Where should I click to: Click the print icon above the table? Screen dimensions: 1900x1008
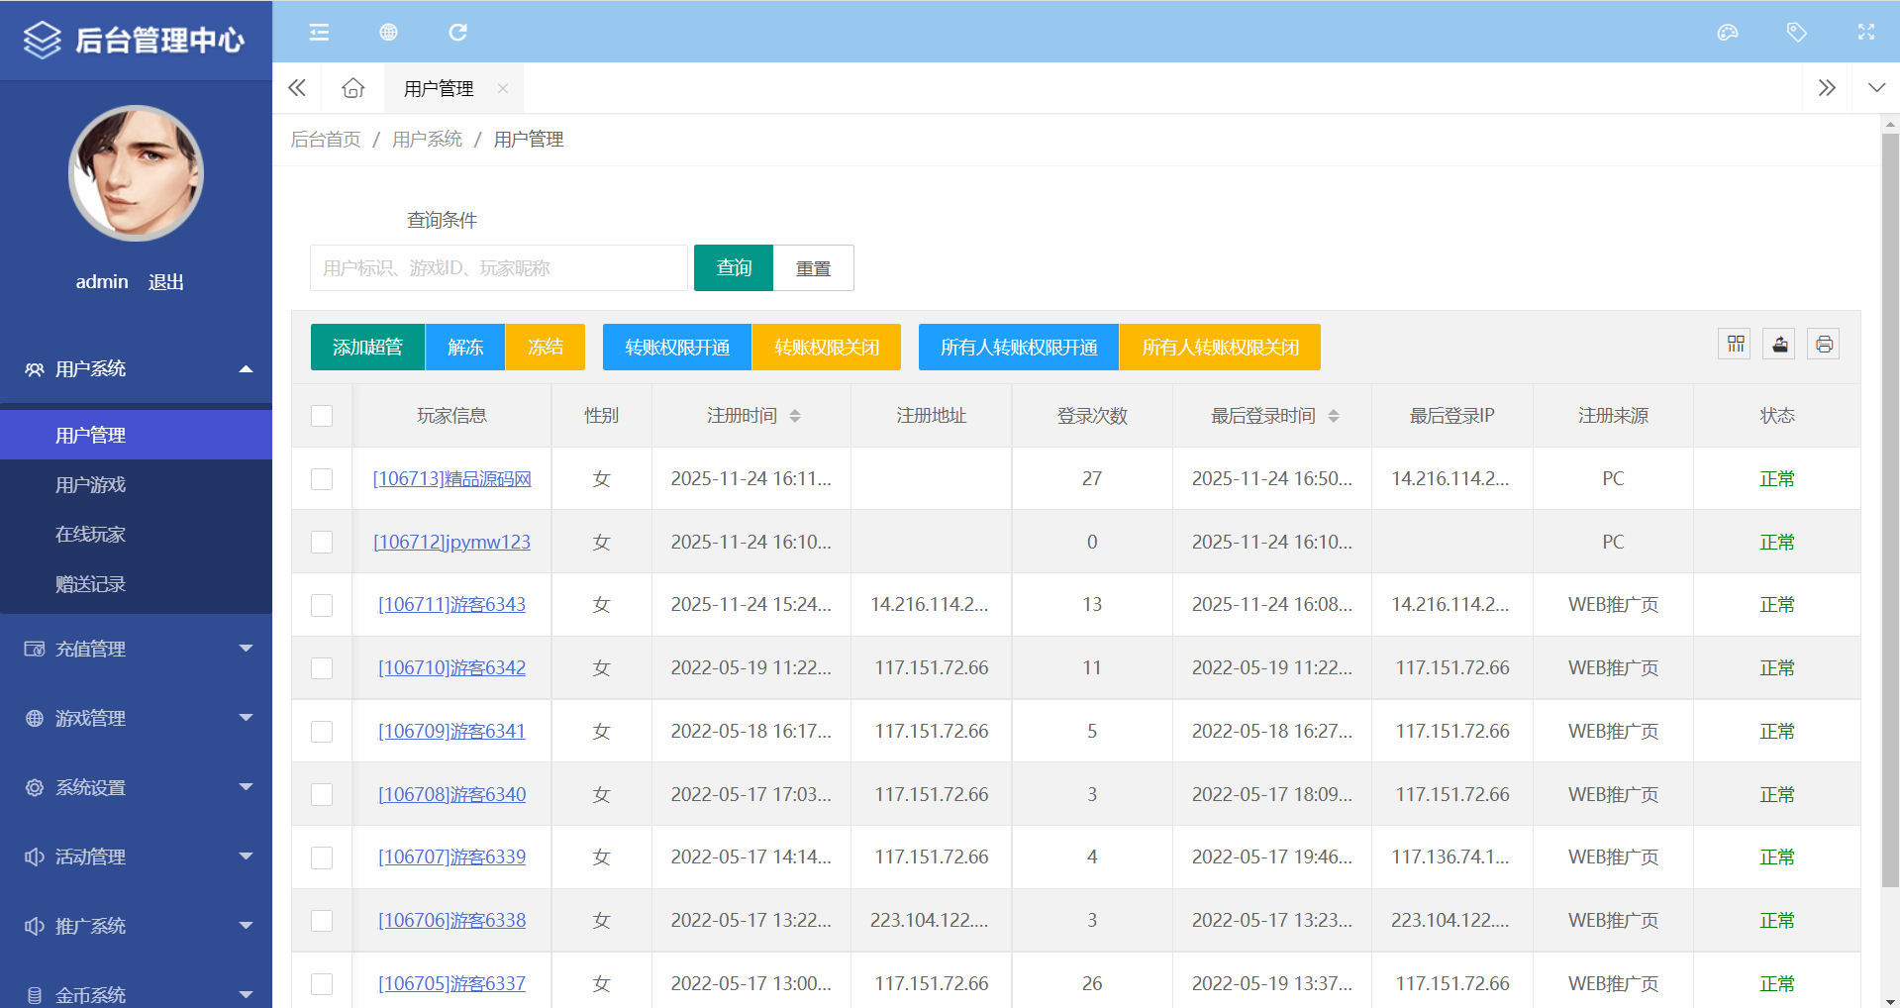[x=1824, y=345]
